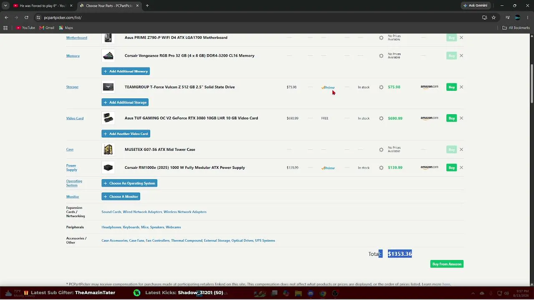The width and height of the screenshot is (534, 300).
Task: Open Discord from the taskbar
Action: [x=310, y=293]
